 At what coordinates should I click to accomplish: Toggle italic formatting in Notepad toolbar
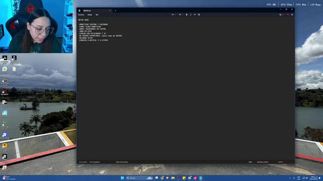(191, 15)
